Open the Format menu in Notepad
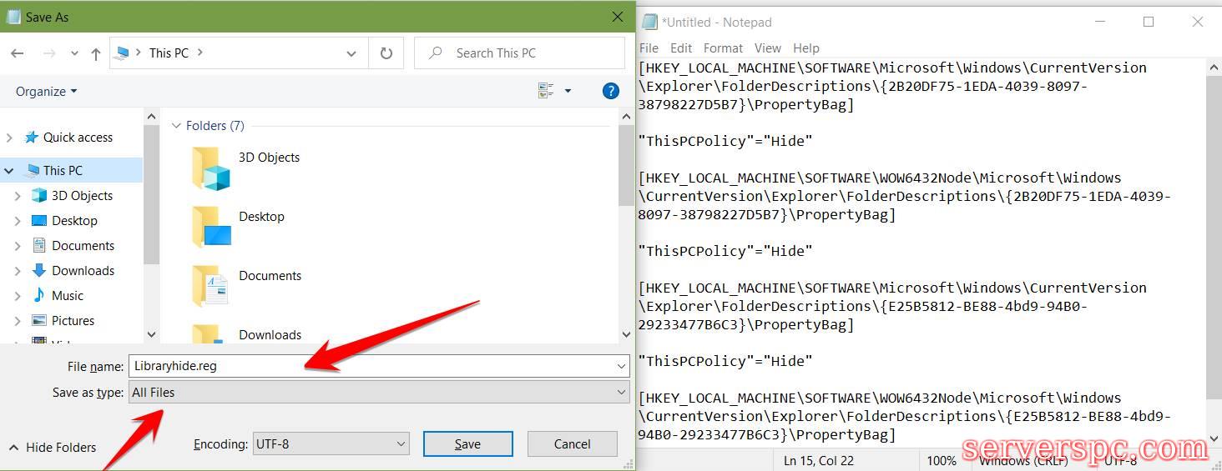1222x471 pixels. tap(722, 48)
